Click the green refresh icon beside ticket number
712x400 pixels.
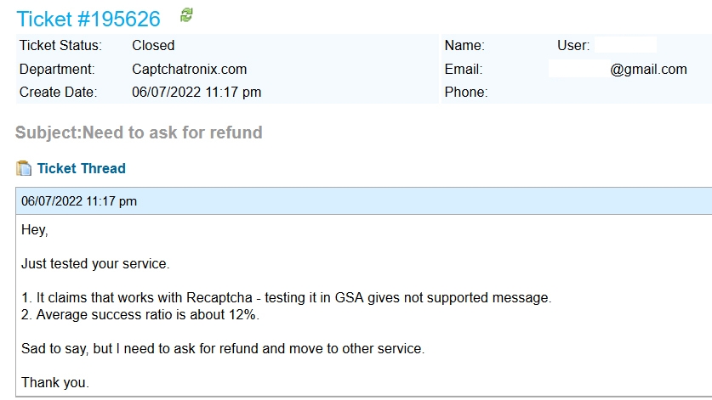coord(186,15)
